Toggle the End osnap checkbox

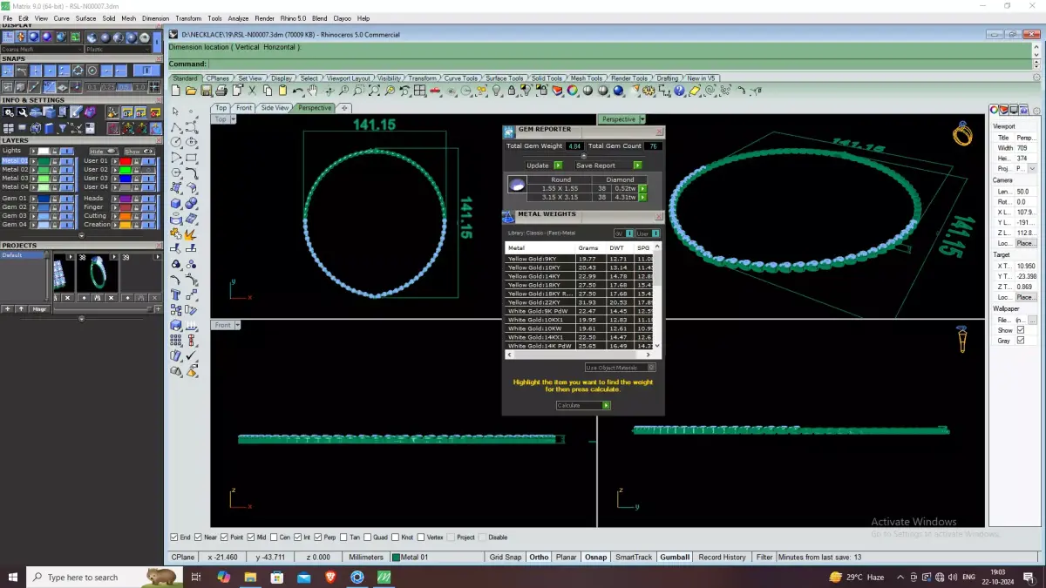[x=174, y=537]
